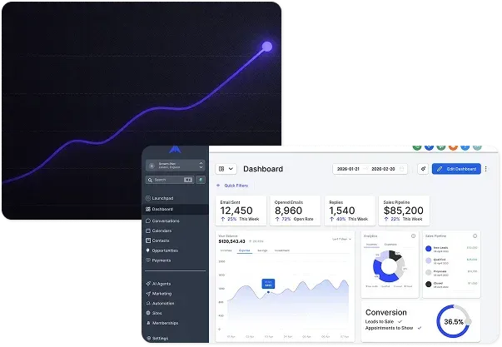Go to Payments in the sidebar
The height and width of the screenshot is (347, 502).
point(158,260)
